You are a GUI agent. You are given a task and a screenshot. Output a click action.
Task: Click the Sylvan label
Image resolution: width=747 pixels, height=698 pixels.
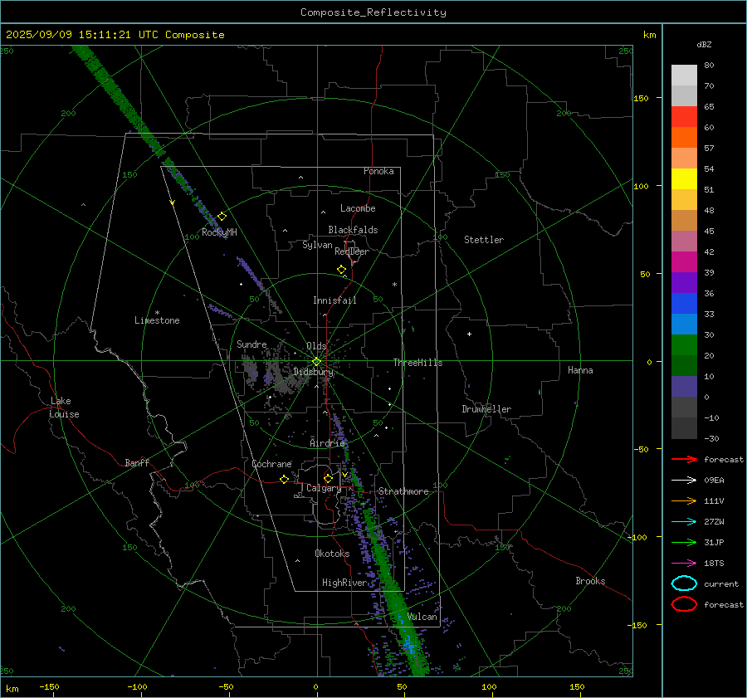click(317, 245)
